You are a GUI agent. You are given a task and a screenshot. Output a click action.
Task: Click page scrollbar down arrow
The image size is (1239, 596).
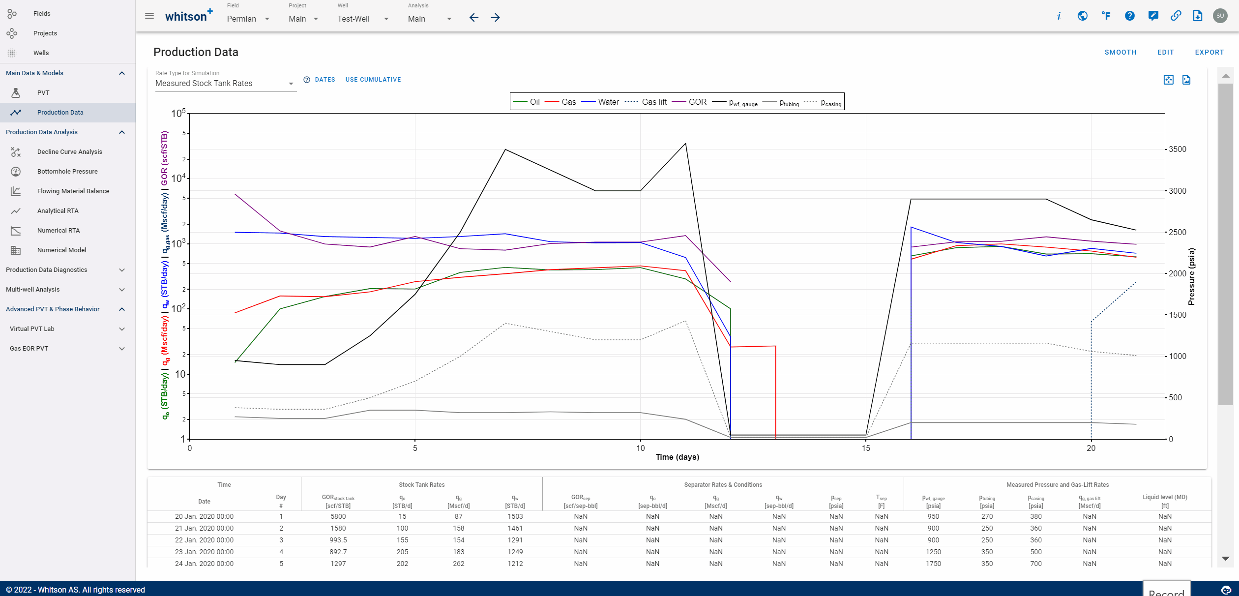pyautogui.click(x=1226, y=559)
